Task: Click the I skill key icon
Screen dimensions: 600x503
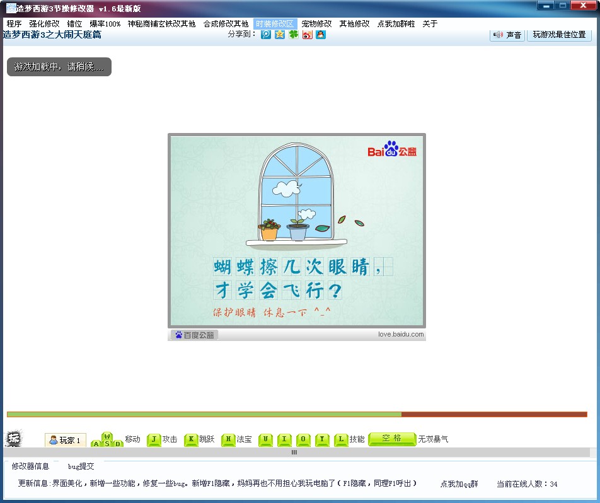Action: pyautogui.click(x=284, y=440)
